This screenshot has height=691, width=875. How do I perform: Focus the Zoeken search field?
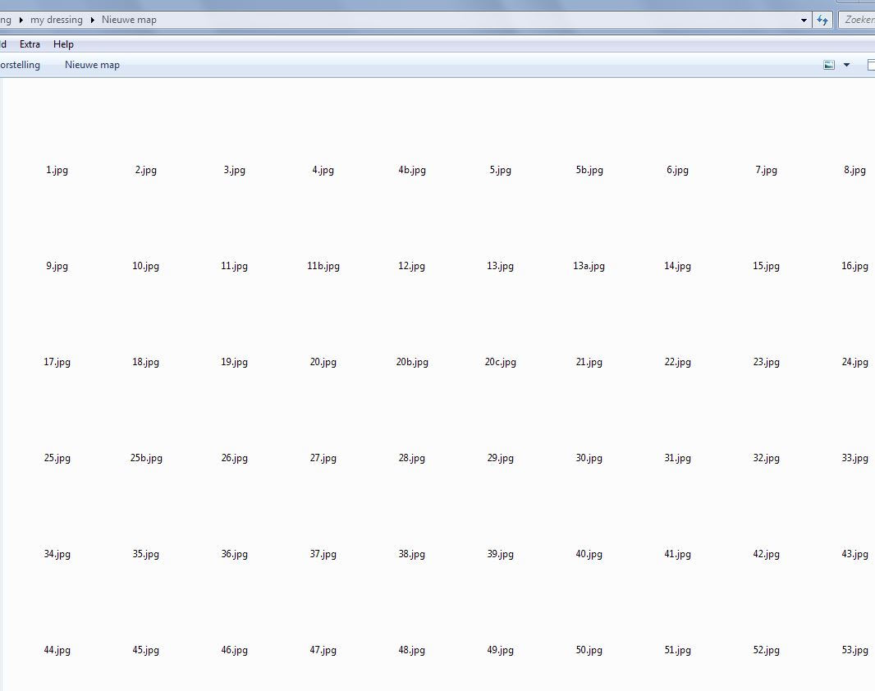tap(857, 20)
